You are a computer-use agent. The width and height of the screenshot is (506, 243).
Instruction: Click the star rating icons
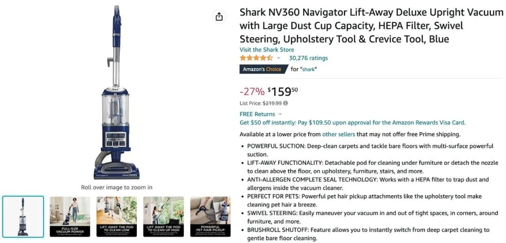(256, 58)
